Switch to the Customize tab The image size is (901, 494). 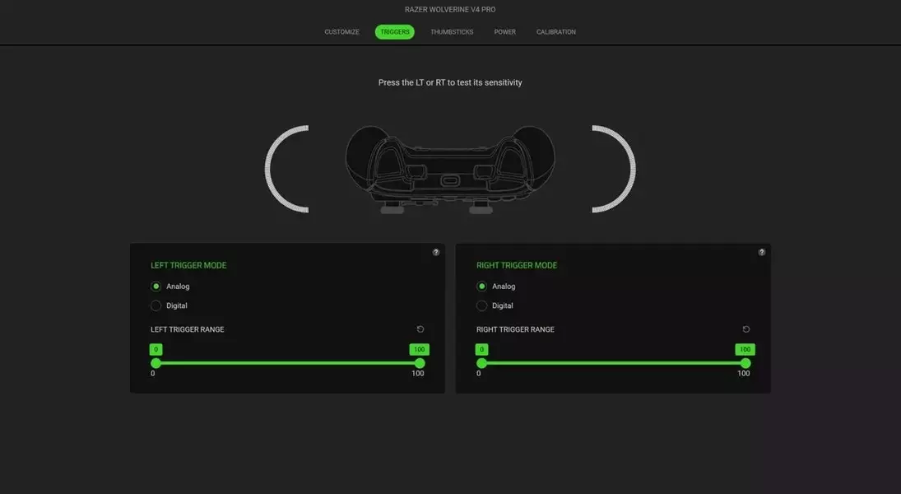click(342, 32)
